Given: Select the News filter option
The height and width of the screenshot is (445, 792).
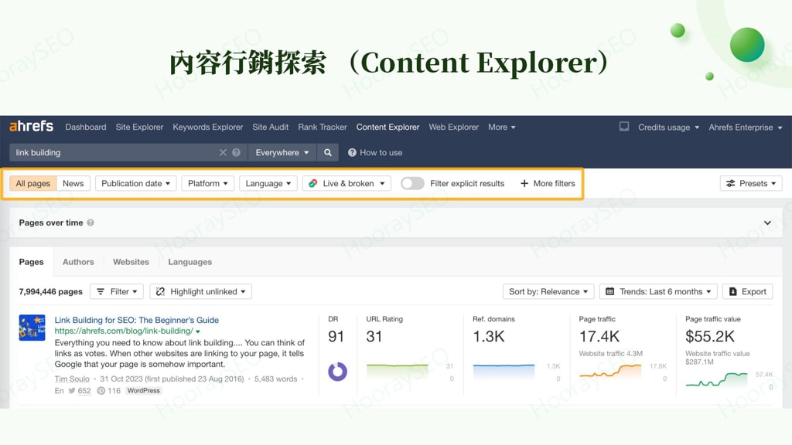Looking at the screenshot, I should coord(73,183).
